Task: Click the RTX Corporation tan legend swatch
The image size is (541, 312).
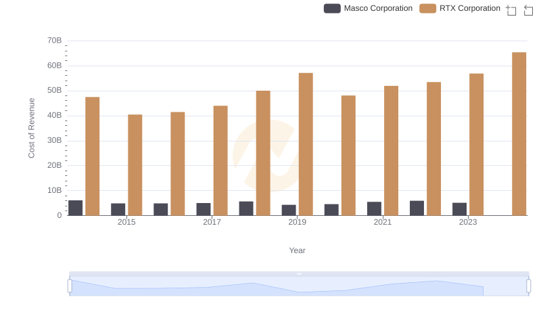Action: tap(427, 8)
